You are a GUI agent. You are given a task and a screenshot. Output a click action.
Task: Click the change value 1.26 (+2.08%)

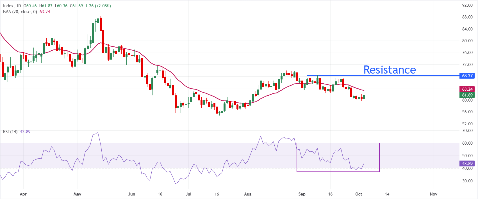click(x=98, y=6)
